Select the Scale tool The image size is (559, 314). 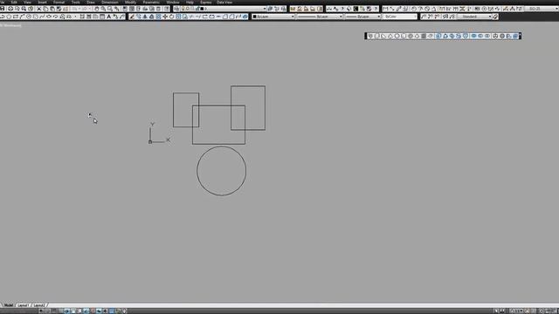pyautogui.click(x=178, y=17)
